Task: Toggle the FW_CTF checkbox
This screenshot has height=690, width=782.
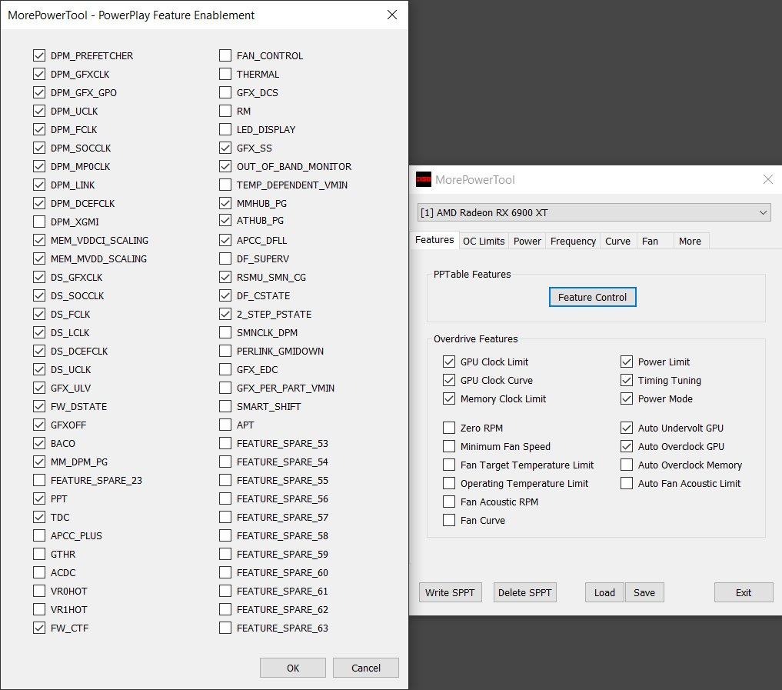Action: point(39,628)
